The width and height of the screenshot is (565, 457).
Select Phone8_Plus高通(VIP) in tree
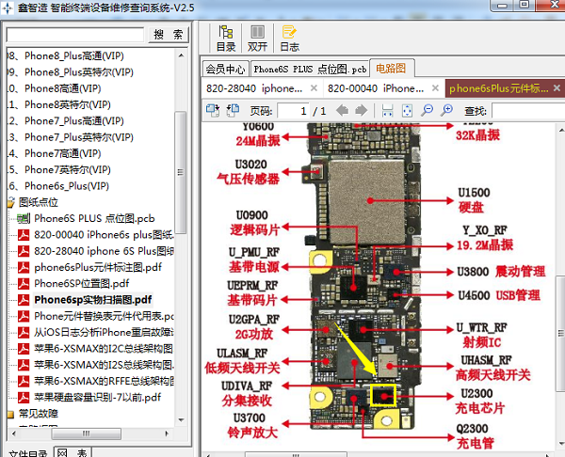tap(74, 56)
